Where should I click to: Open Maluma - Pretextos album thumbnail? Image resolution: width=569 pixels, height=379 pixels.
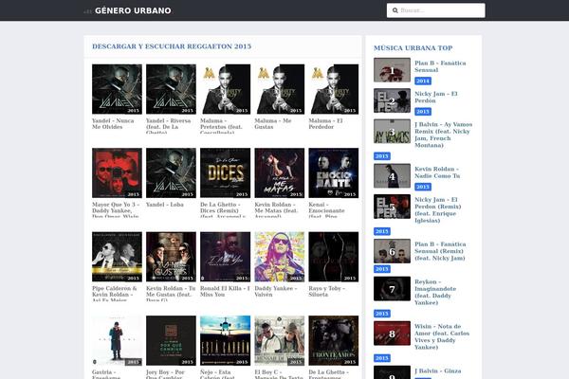tap(226, 89)
